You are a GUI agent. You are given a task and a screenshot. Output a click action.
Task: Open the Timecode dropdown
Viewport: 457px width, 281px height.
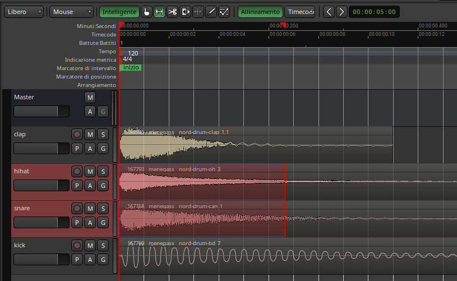click(299, 12)
